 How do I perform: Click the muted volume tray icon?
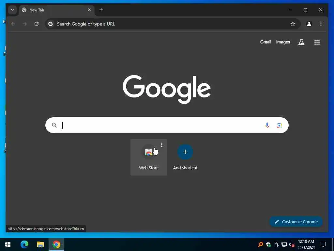tap(292, 244)
